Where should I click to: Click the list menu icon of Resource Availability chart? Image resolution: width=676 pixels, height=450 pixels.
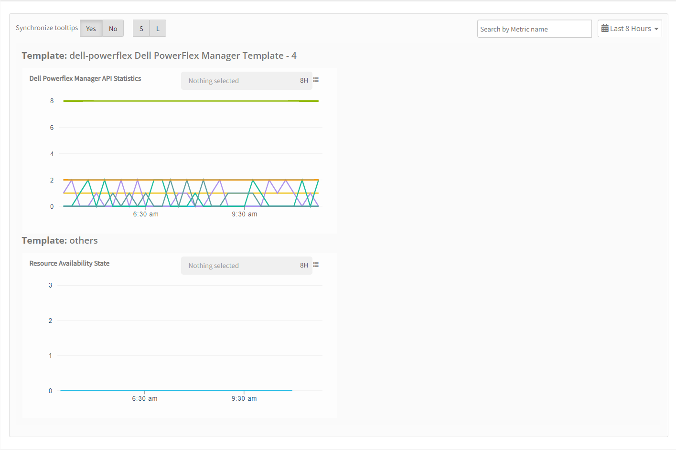point(316,265)
